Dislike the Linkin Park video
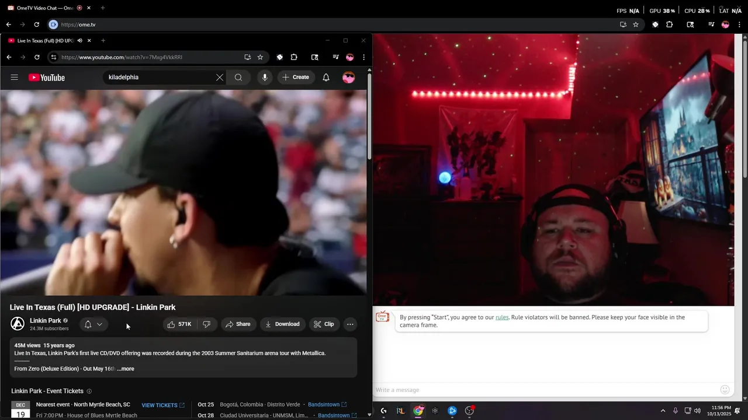Image resolution: width=748 pixels, height=420 pixels. point(207,324)
